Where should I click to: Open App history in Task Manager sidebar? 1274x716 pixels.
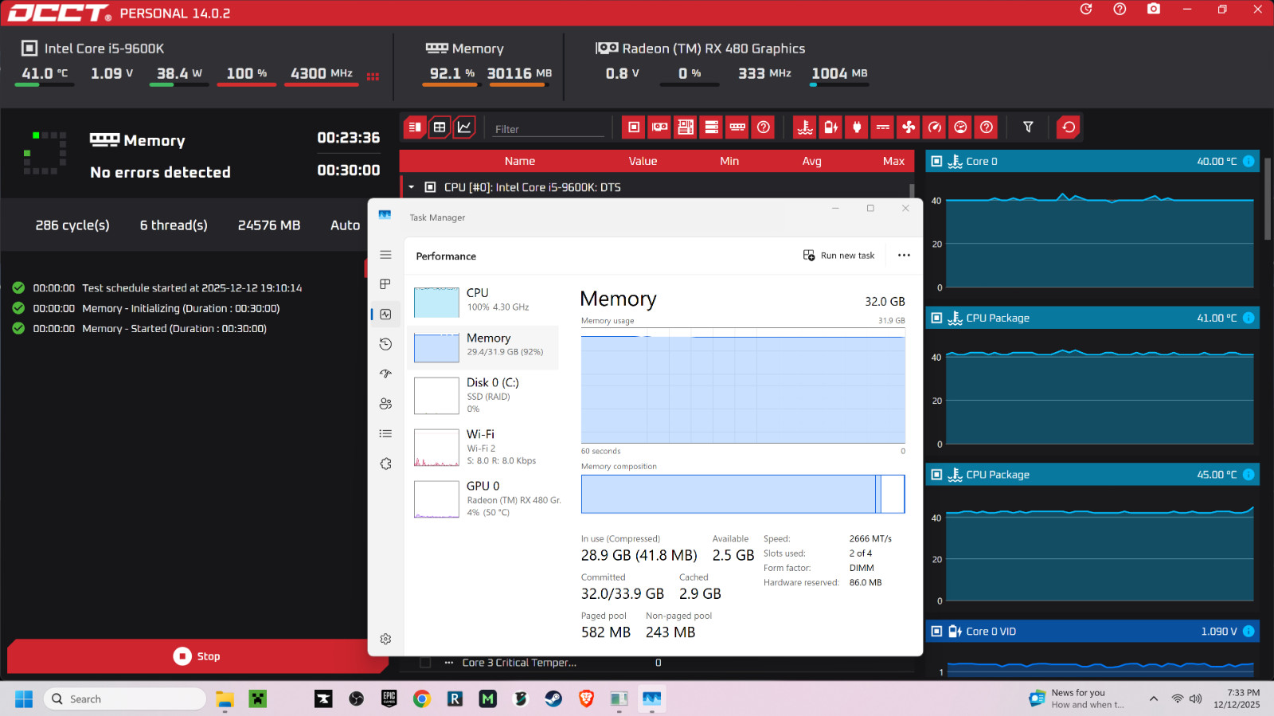tap(385, 344)
